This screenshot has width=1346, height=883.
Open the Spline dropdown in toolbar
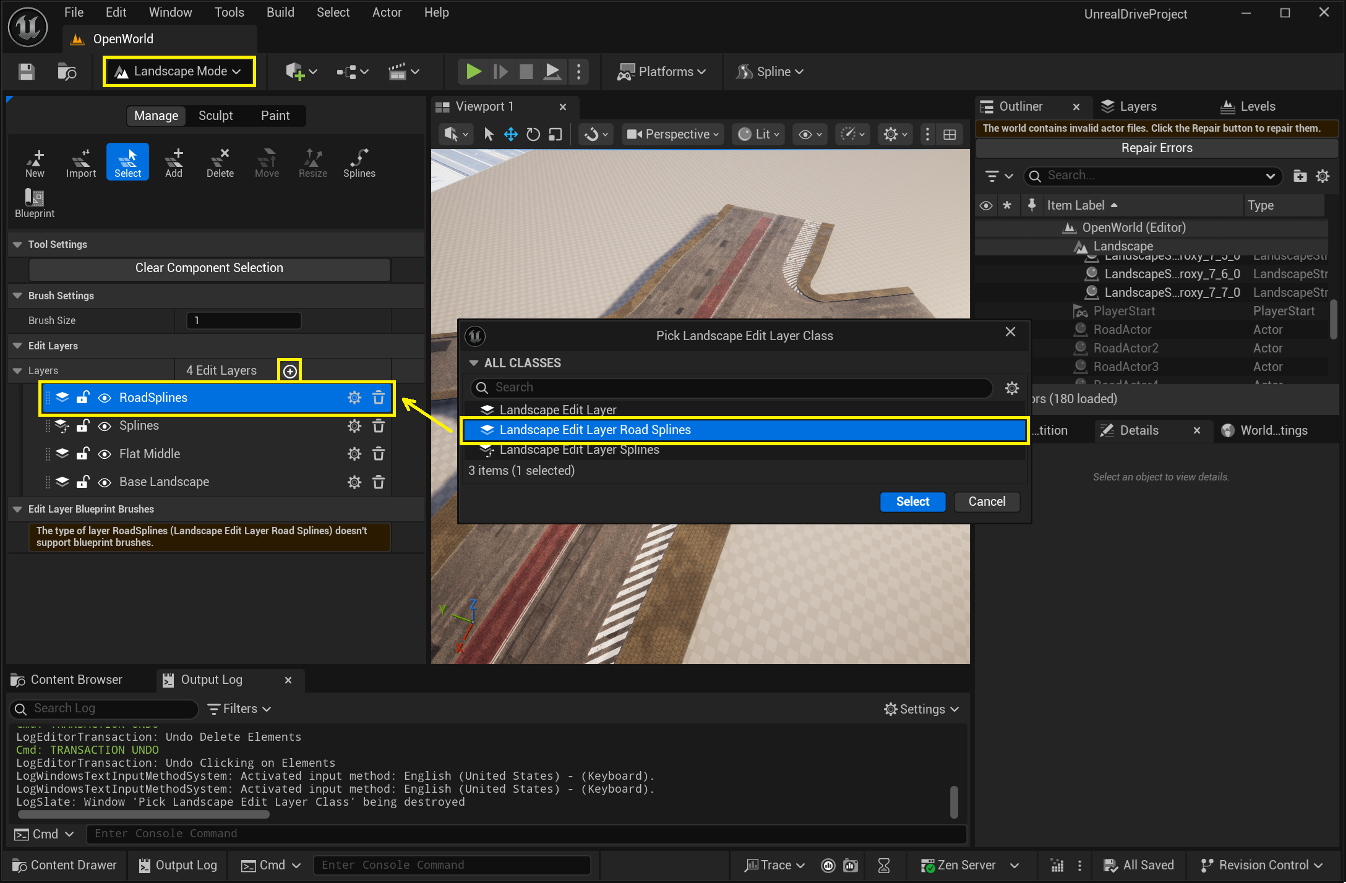769,72
